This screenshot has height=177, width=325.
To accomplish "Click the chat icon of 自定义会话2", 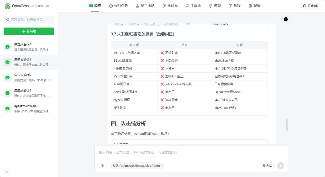I will pyautogui.click(x=8, y=78).
